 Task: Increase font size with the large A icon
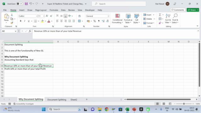(47, 16)
